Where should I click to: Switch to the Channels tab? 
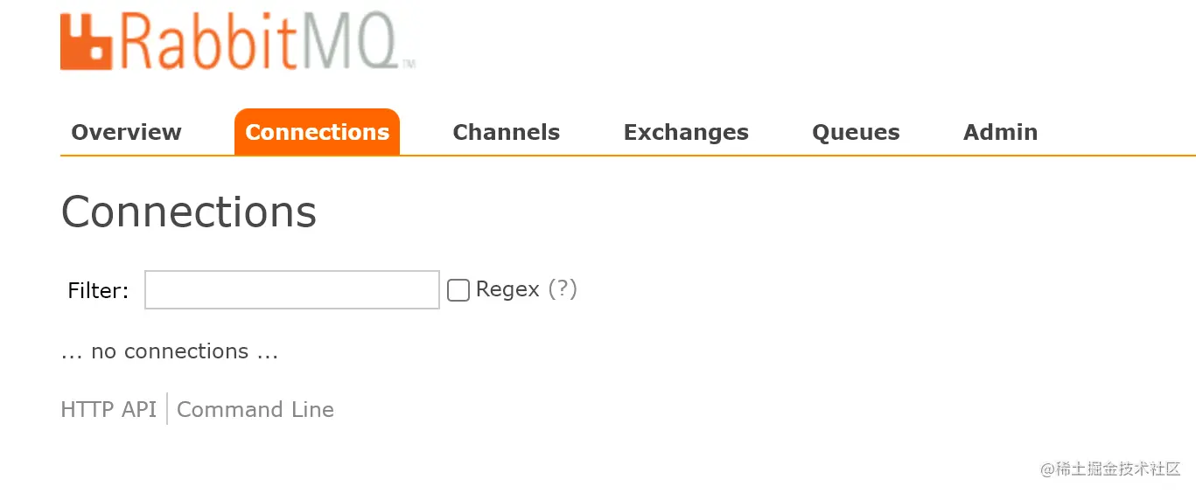(506, 132)
